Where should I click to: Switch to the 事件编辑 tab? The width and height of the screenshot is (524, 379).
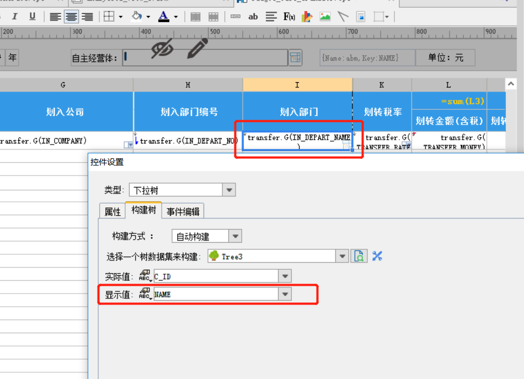click(x=183, y=211)
